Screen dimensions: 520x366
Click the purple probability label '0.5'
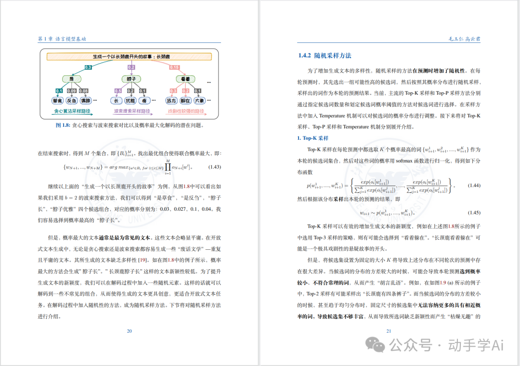click(118, 91)
